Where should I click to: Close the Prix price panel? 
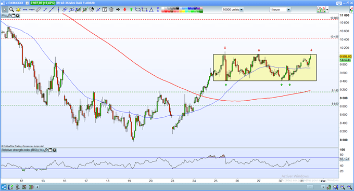pyautogui.click(x=17, y=16)
